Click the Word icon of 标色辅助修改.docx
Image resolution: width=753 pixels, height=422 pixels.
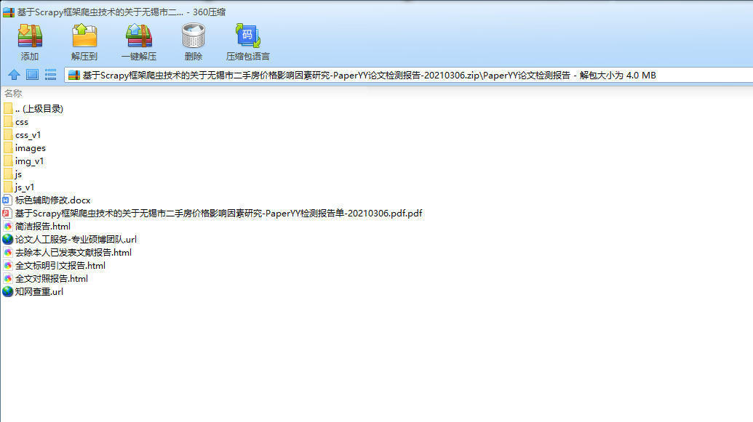click(x=7, y=200)
